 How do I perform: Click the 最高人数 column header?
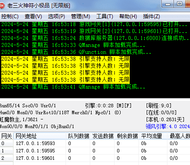tap(179, 136)
